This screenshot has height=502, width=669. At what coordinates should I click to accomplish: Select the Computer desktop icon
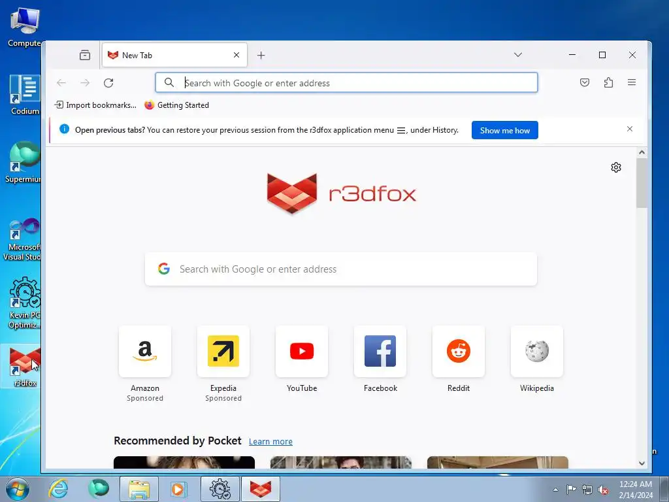click(24, 27)
